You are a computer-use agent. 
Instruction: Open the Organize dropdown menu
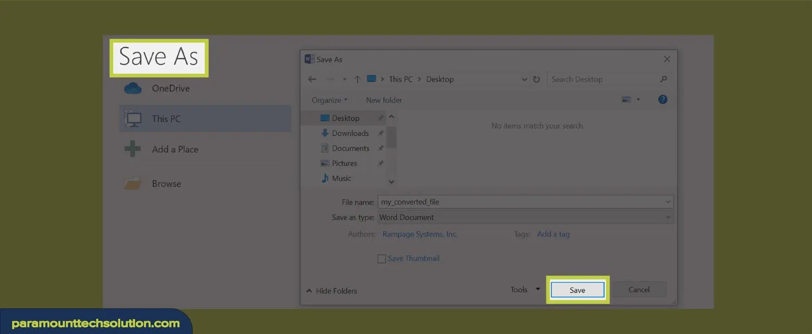(x=330, y=100)
